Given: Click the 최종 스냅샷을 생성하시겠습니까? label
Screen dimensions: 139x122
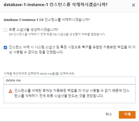Looking at the screenshot, I should [x=34, y=30].
